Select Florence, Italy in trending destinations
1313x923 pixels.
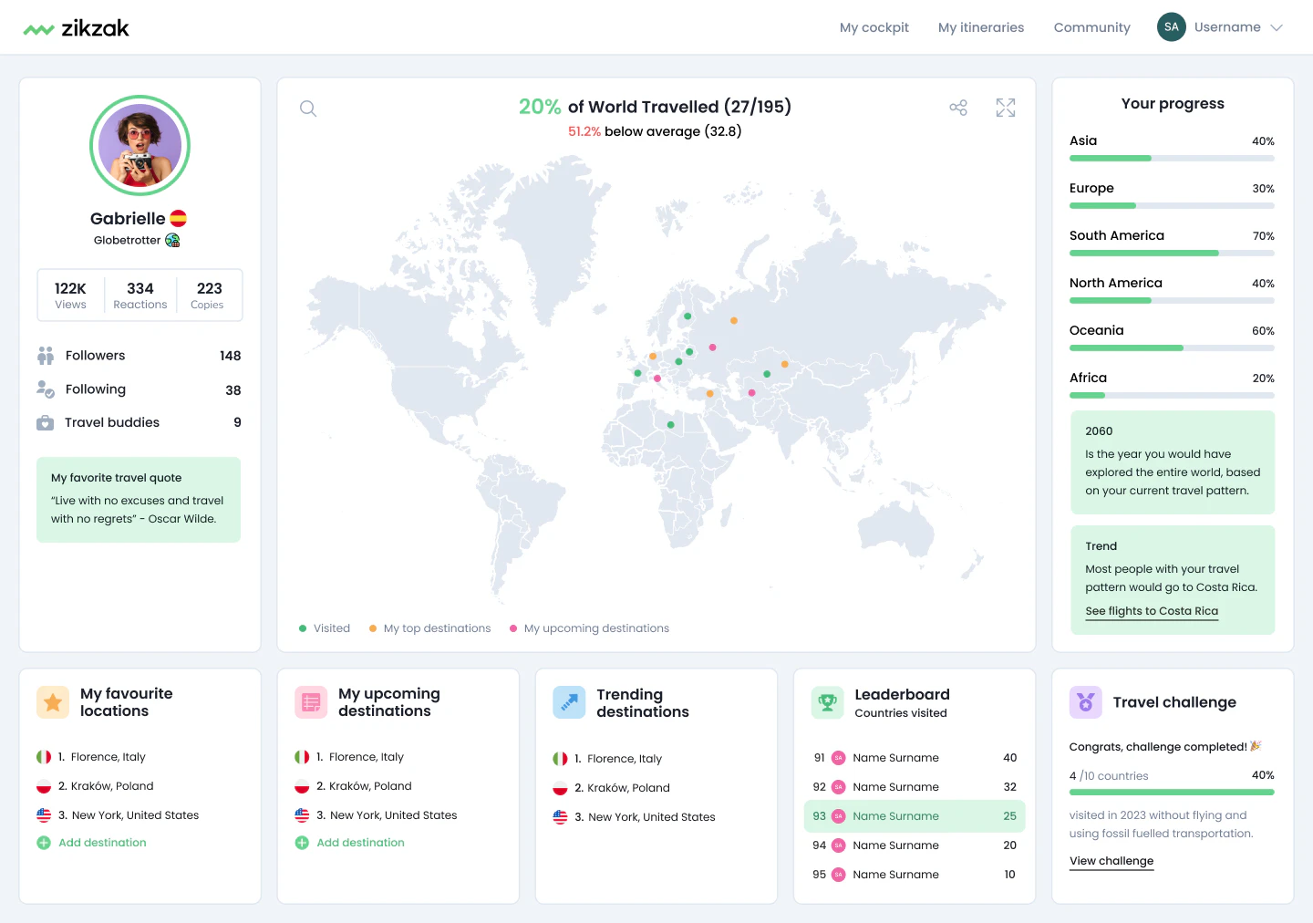click(607, 759)
